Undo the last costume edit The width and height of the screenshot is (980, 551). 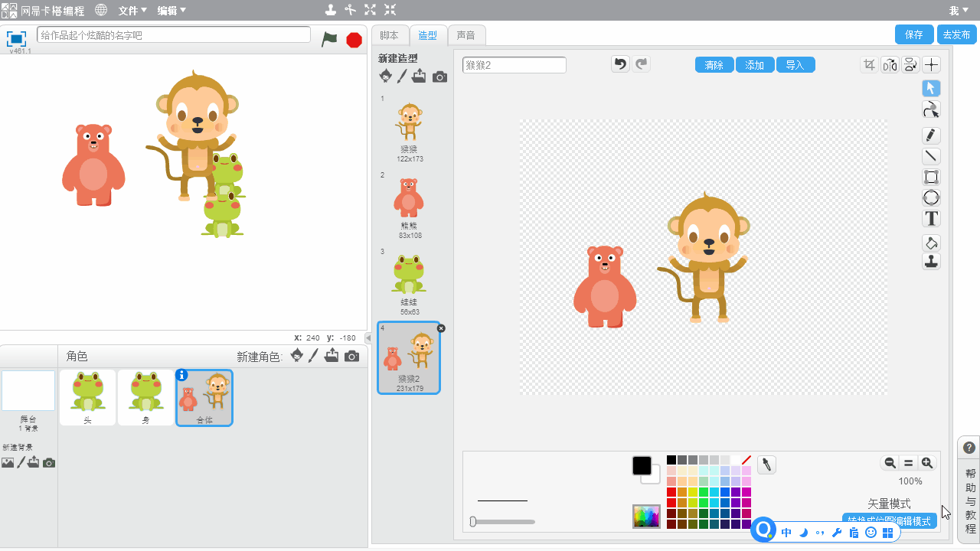[620, 64]
